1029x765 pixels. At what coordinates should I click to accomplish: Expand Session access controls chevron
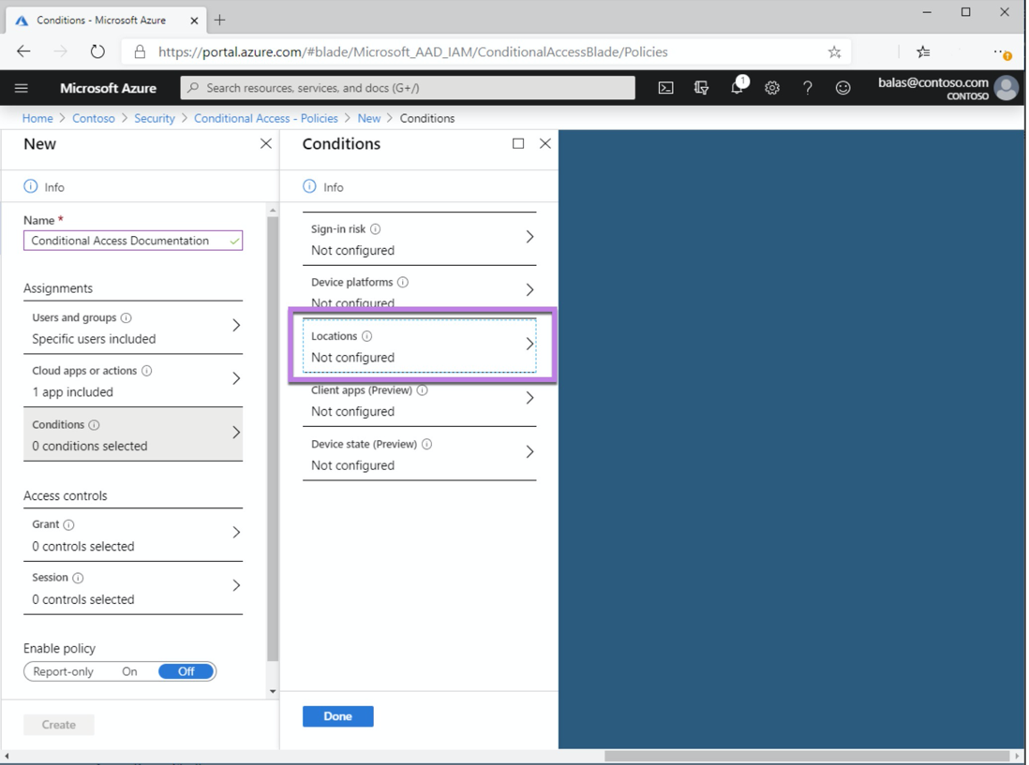coord(236,585)
